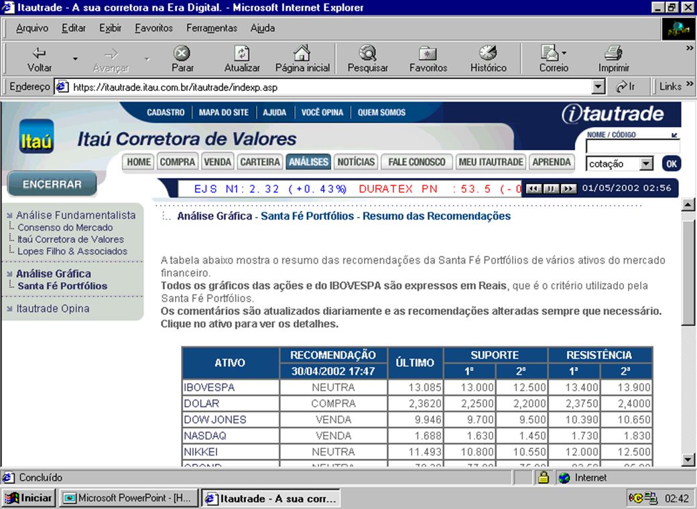Open Santa Fé Portfólios sidebar link

pyautogui.click(x=63, y=286)
